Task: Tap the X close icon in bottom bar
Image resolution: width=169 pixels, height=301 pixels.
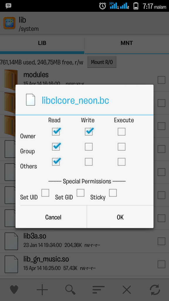Action: click(x=127, y=290)
